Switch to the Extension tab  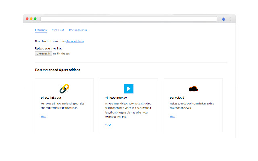coord(41,30)
